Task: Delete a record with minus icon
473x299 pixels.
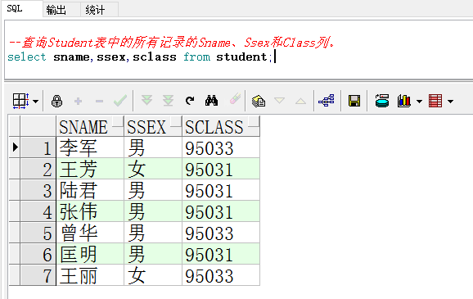Action: click(x=99, y=102)
